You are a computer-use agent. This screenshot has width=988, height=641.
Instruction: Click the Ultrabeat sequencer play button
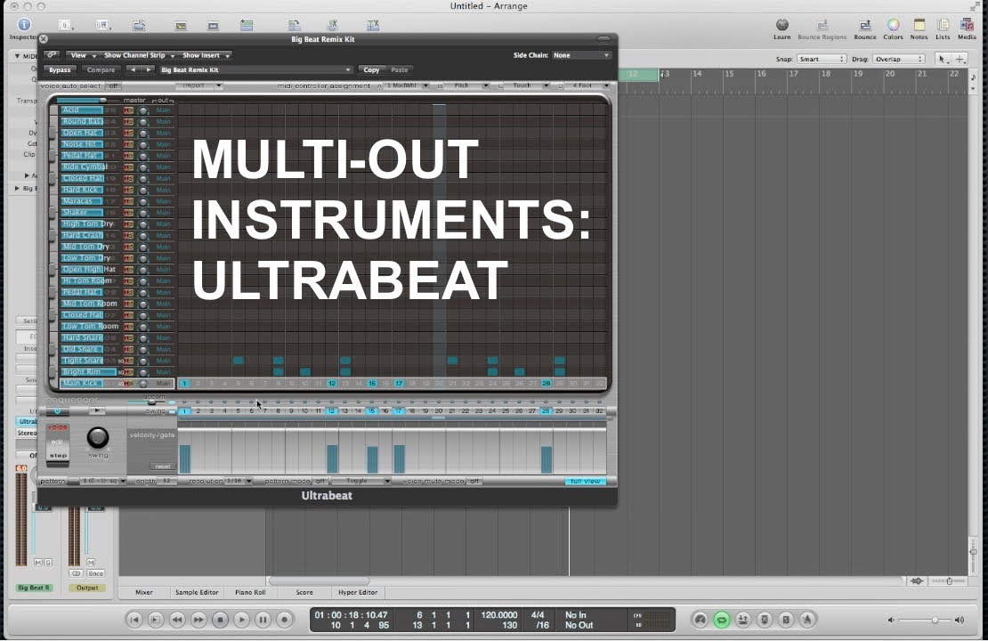pos(96,411)
